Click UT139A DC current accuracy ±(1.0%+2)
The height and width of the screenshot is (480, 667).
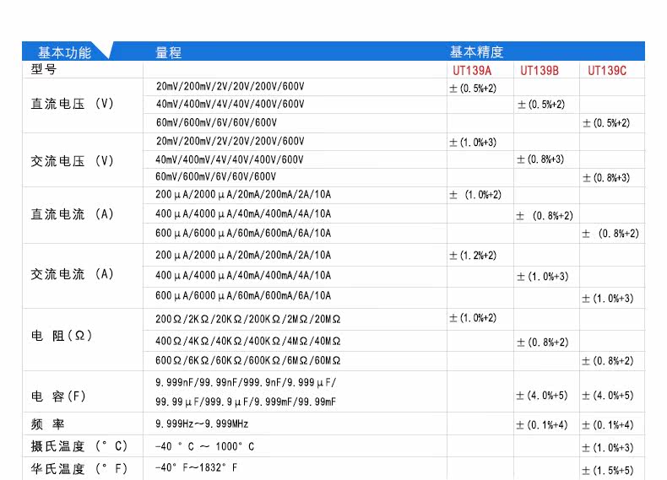(475, 195)
